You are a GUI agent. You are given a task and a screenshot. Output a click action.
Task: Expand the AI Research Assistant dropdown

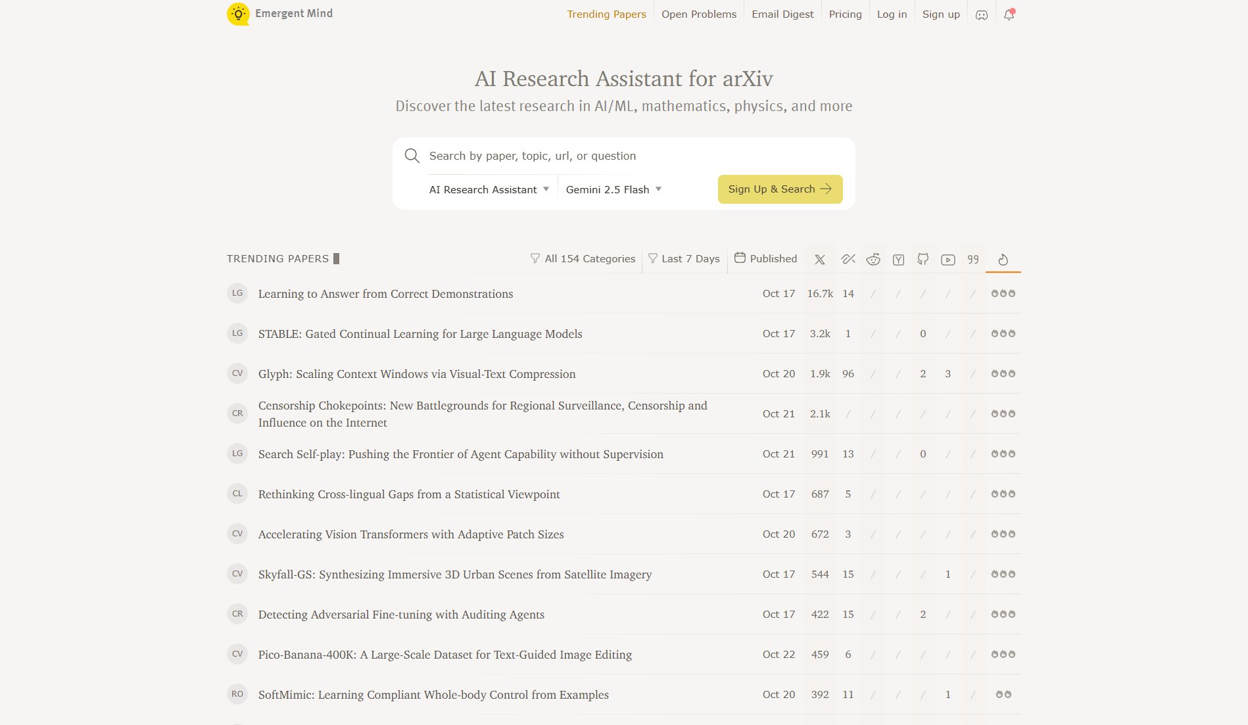[x=489, y=189]
